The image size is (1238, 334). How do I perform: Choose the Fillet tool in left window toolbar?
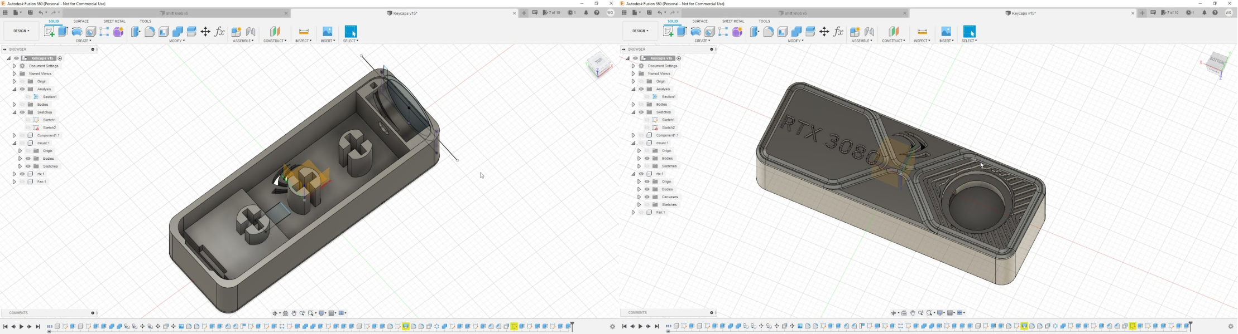click(150, 32)
